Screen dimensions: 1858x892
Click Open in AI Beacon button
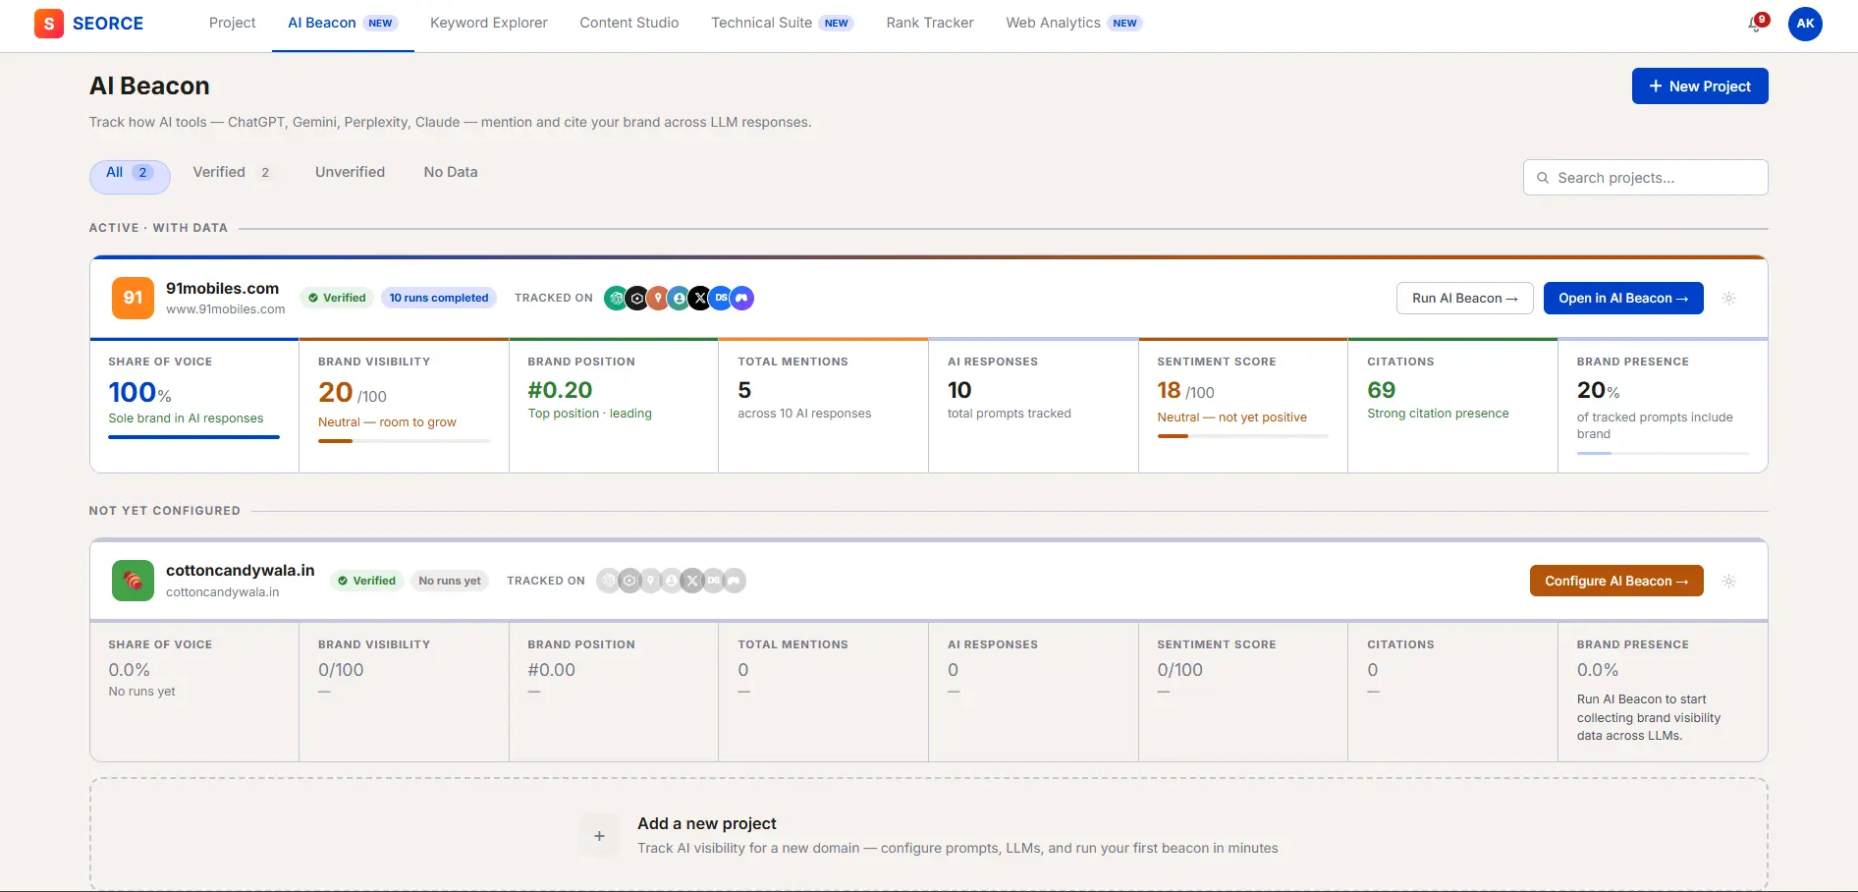[1623, 299]
